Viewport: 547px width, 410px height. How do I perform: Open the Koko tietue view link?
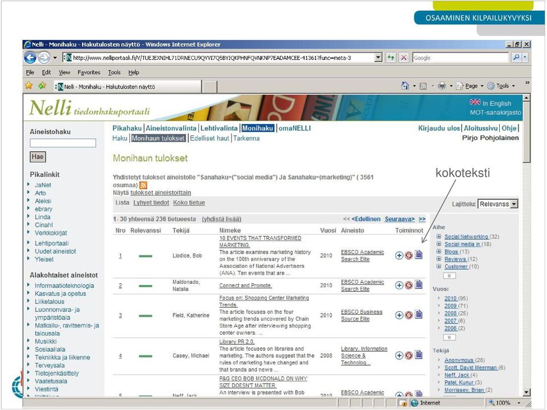pos(189,203)
